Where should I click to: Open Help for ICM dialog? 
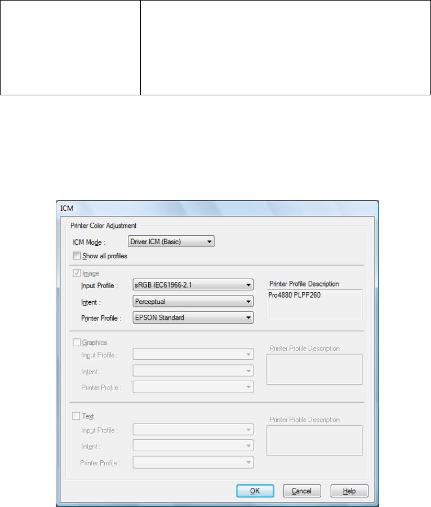pos(349,491)
